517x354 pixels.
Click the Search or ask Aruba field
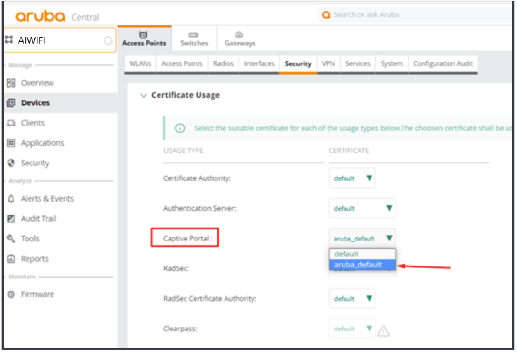tap(415, 15)
